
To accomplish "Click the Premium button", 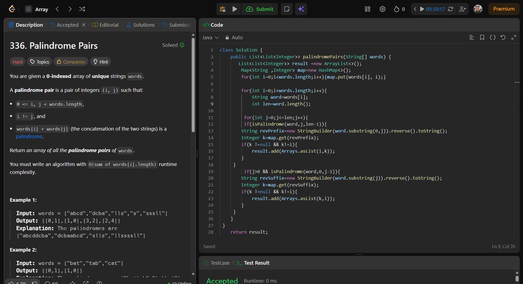I will click(504, 9).
